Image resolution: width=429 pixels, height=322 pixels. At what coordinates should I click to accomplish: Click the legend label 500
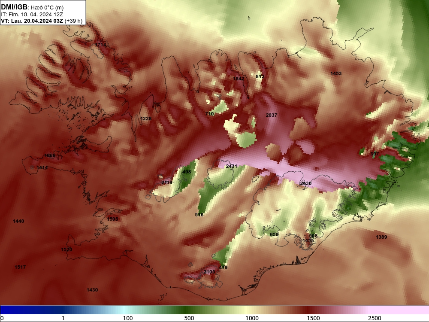pos(189,318)
